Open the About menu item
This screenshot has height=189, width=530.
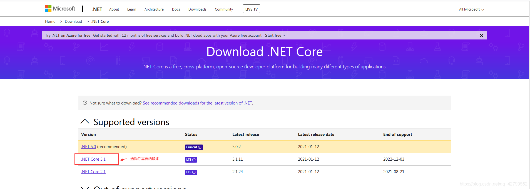(x=114, y=9)
